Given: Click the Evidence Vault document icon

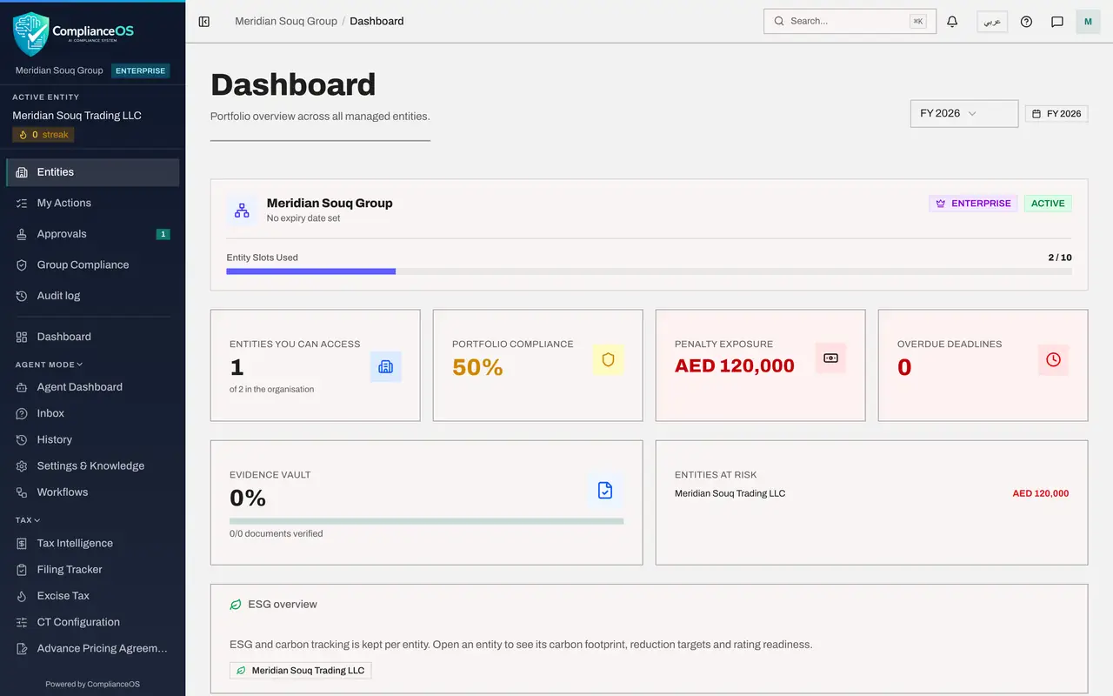Looking at the screenshot, I should (x=605, y=491).
